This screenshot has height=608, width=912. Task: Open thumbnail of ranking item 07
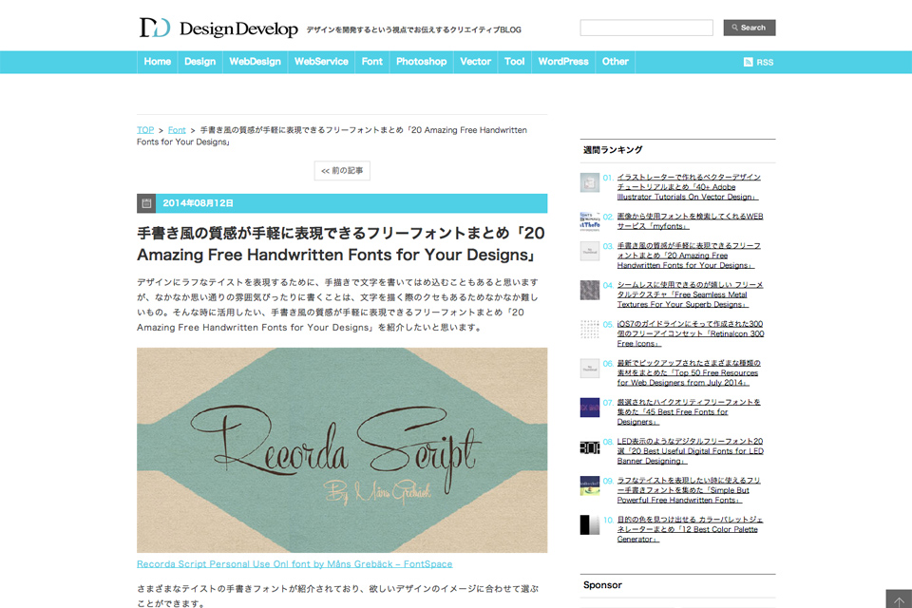(x=590, y=408)
